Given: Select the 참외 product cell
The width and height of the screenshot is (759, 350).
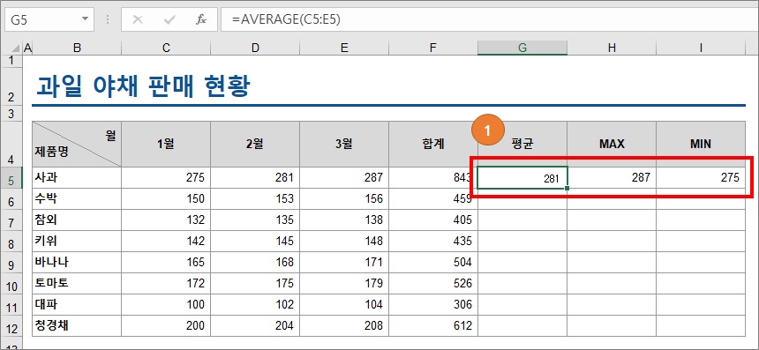Looking at the screenshot, I should [x=77, y=220].
